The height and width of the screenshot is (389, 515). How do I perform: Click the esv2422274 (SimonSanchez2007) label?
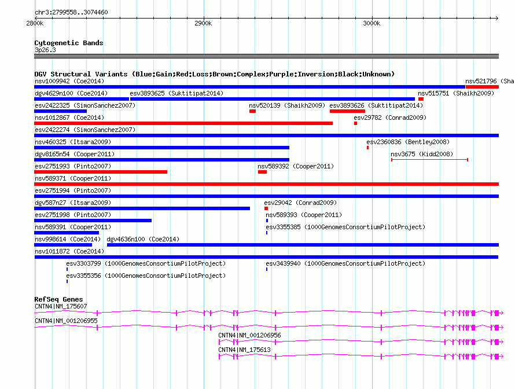click(x=85, y=130)
